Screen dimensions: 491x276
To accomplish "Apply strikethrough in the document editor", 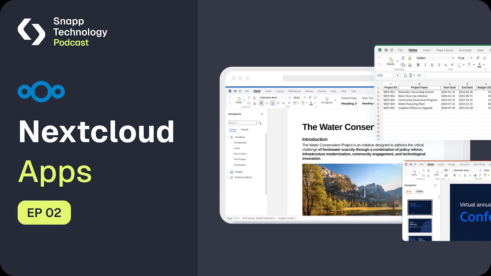I will click(278, 103).
